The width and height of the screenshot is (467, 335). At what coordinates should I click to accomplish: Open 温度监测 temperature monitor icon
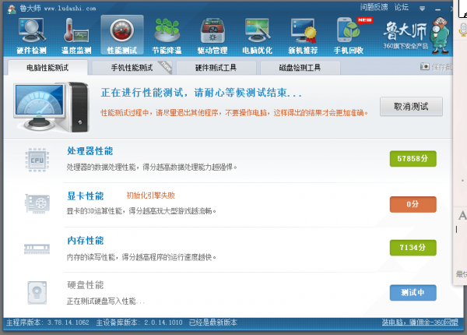point(76,36)
